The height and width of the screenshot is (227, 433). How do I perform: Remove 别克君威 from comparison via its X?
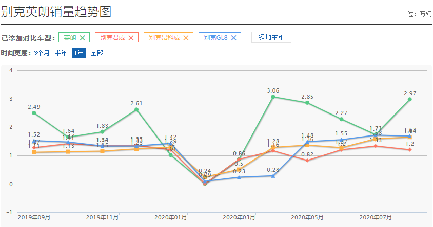pos(131,38)
